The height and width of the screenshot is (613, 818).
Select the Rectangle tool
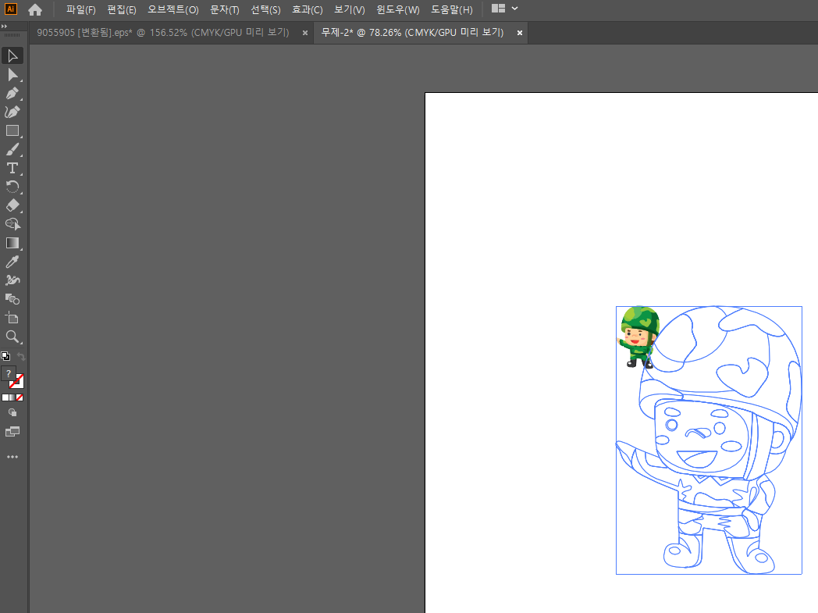click(x=12, y=131)
